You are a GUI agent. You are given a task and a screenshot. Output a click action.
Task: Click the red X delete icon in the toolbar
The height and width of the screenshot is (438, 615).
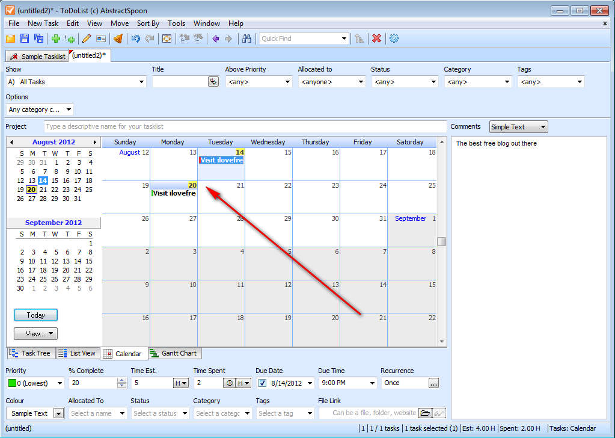376,39
